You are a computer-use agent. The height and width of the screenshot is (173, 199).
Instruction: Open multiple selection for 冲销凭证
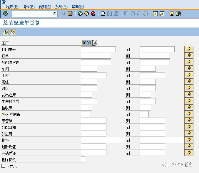[x=189, y=153]
